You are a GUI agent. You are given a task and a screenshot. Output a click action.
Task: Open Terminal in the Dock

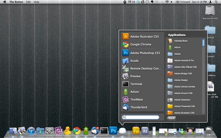(x=104, y=131)
